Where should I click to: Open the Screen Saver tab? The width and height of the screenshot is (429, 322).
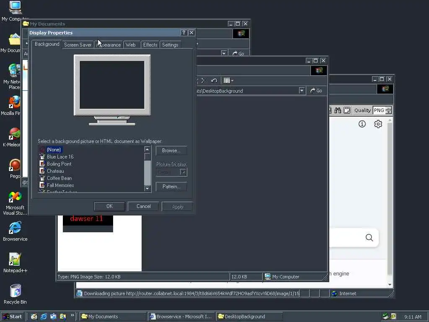pyautogui.click(x=78, y=44)
